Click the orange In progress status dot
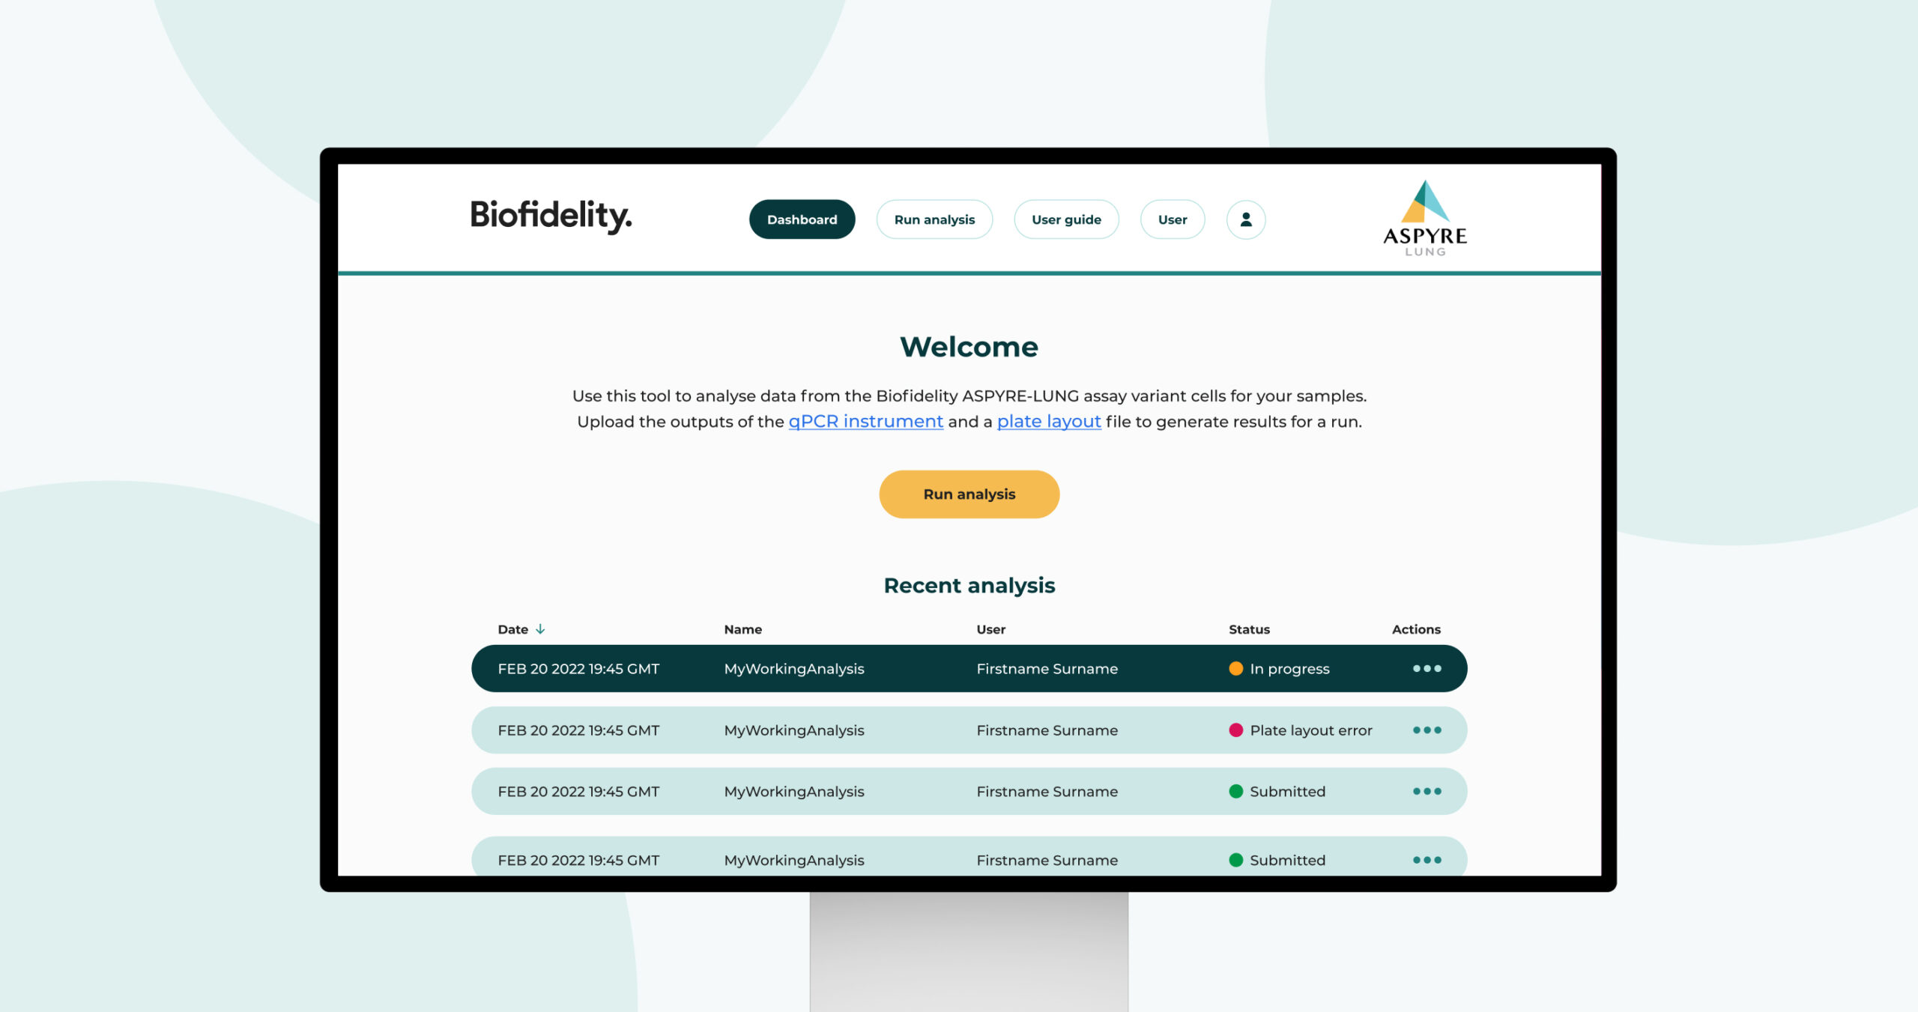1918x1012 pixels. (x=1235, y=668)
